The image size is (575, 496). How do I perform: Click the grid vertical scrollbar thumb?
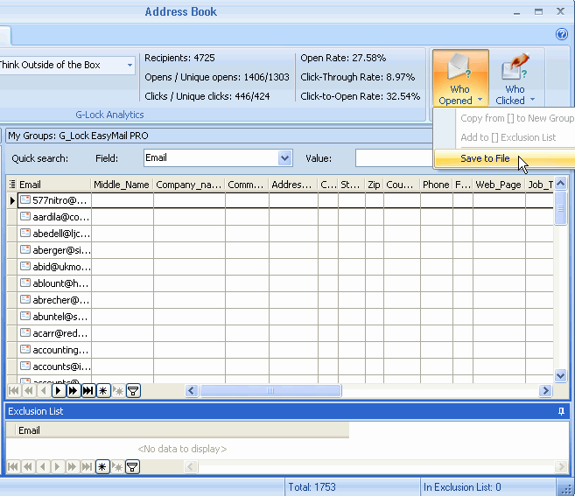(560, 208)
